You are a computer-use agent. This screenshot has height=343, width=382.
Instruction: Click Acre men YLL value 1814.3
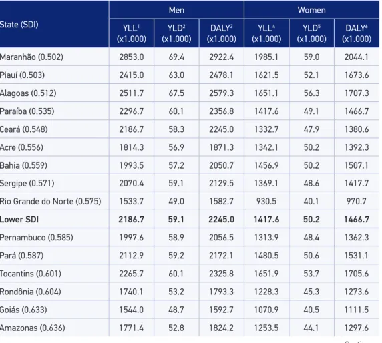(132, 147)
